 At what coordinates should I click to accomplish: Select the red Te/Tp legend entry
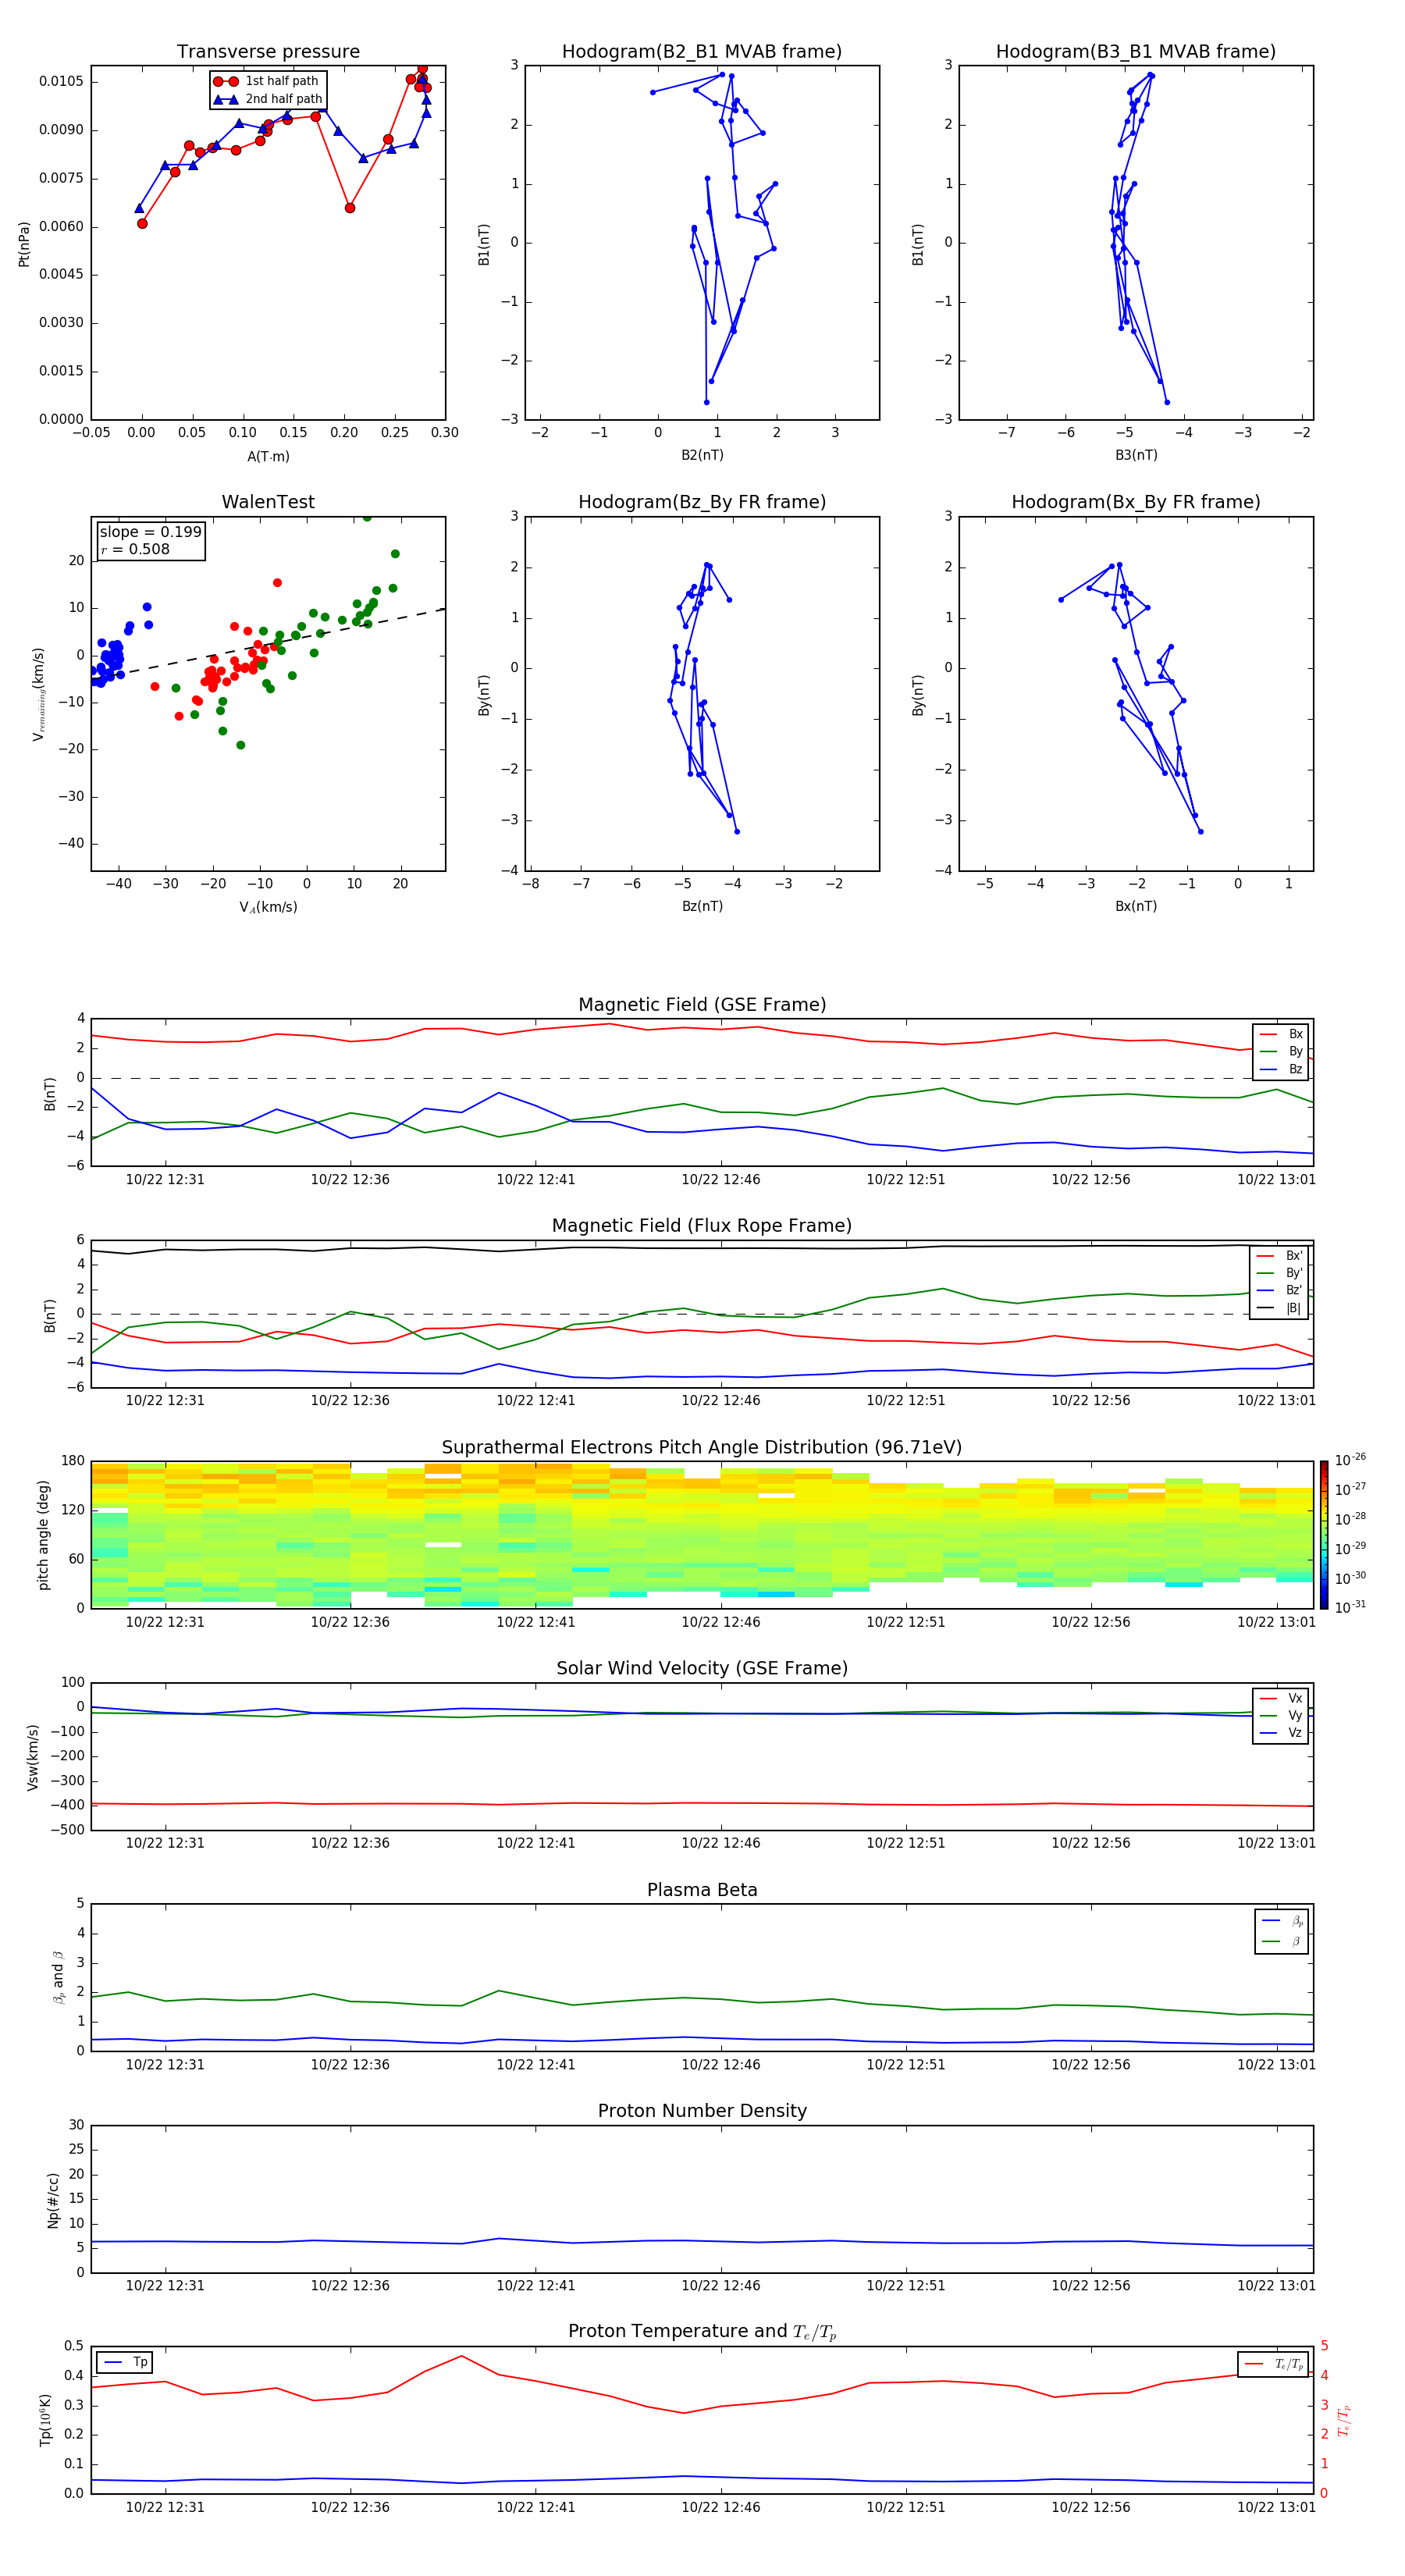click(1274, 2364)
